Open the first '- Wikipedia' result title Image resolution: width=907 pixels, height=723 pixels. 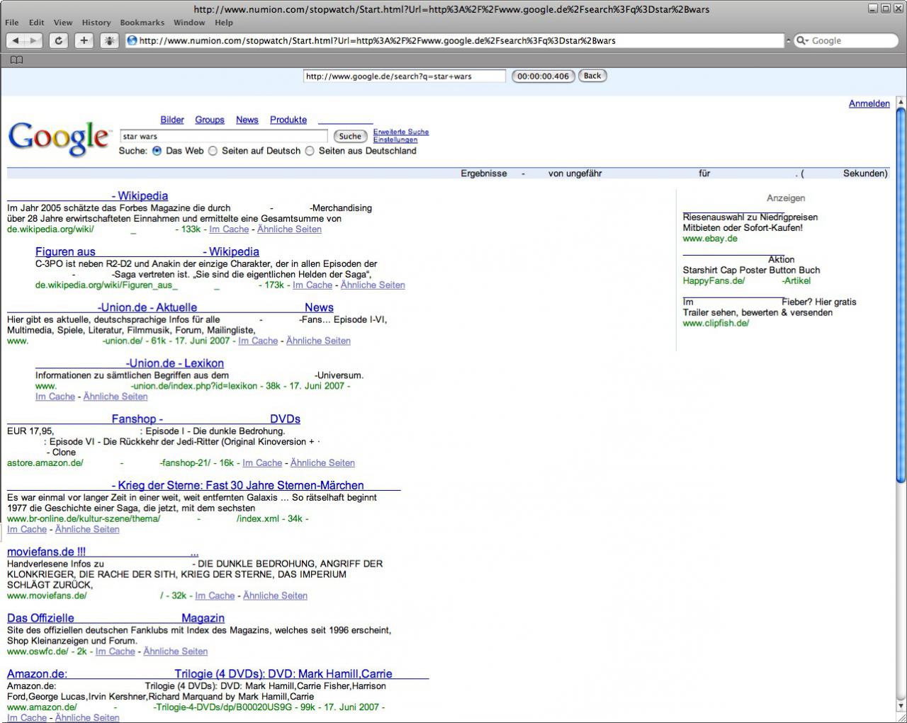pos(88,196)
